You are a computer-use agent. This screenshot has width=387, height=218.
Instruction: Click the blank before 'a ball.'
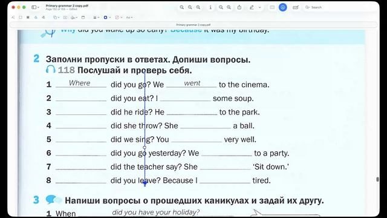coord(206,127)
